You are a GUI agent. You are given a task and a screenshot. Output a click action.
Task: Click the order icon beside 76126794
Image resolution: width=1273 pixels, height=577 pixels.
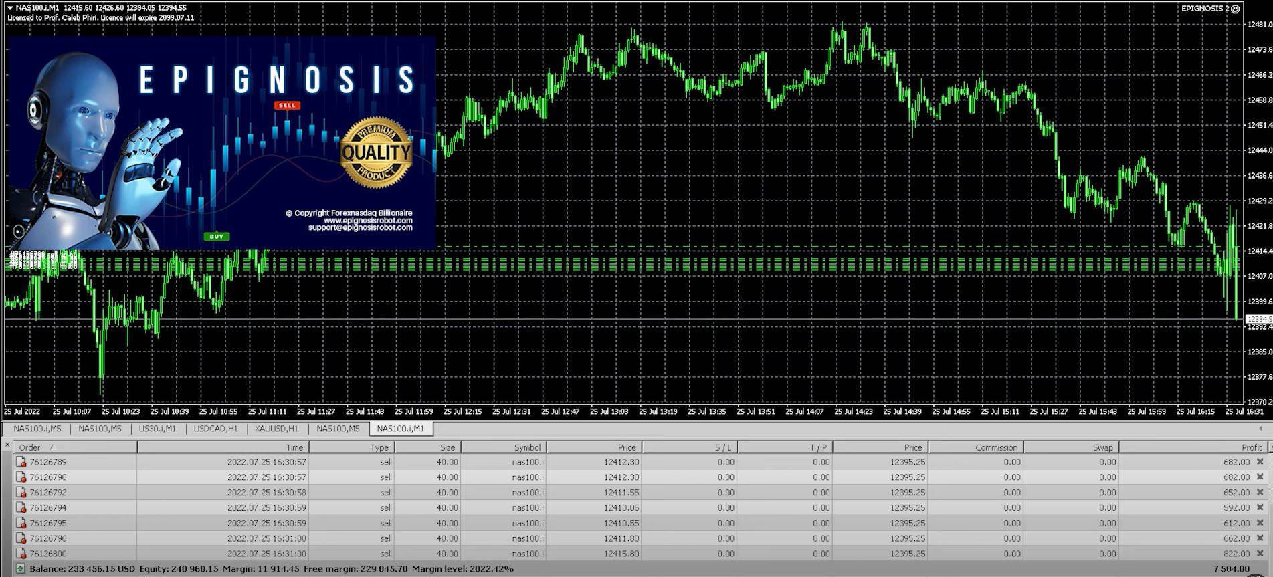click(21, 508)
